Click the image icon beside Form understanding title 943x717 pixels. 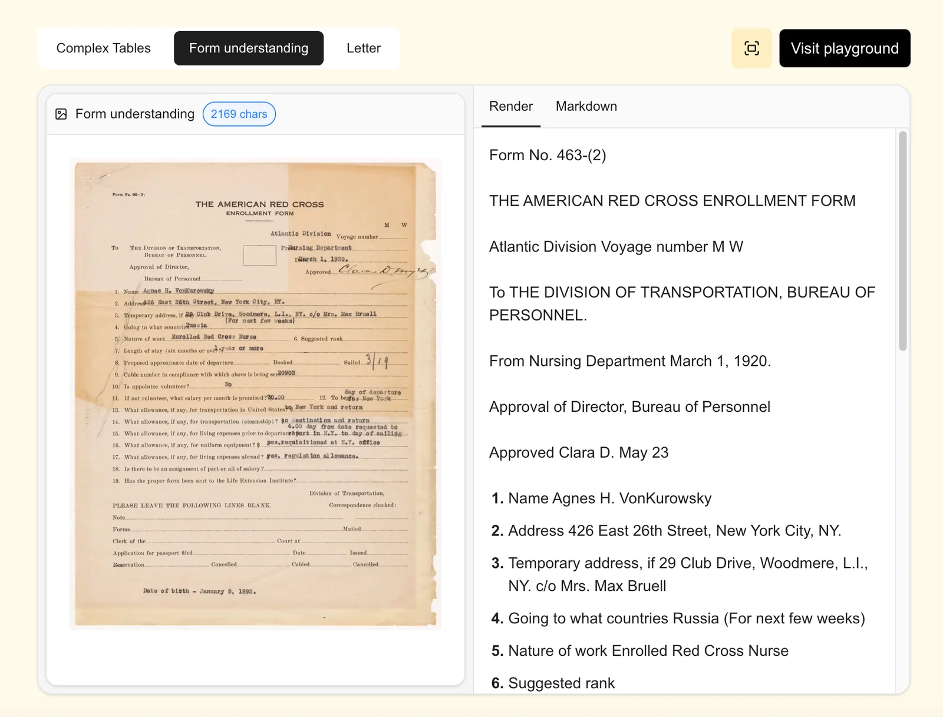tap(61, 114)
